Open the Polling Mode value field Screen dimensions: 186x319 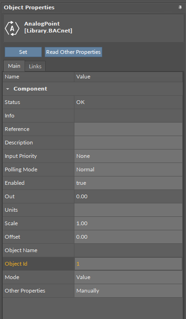point(128,169)
